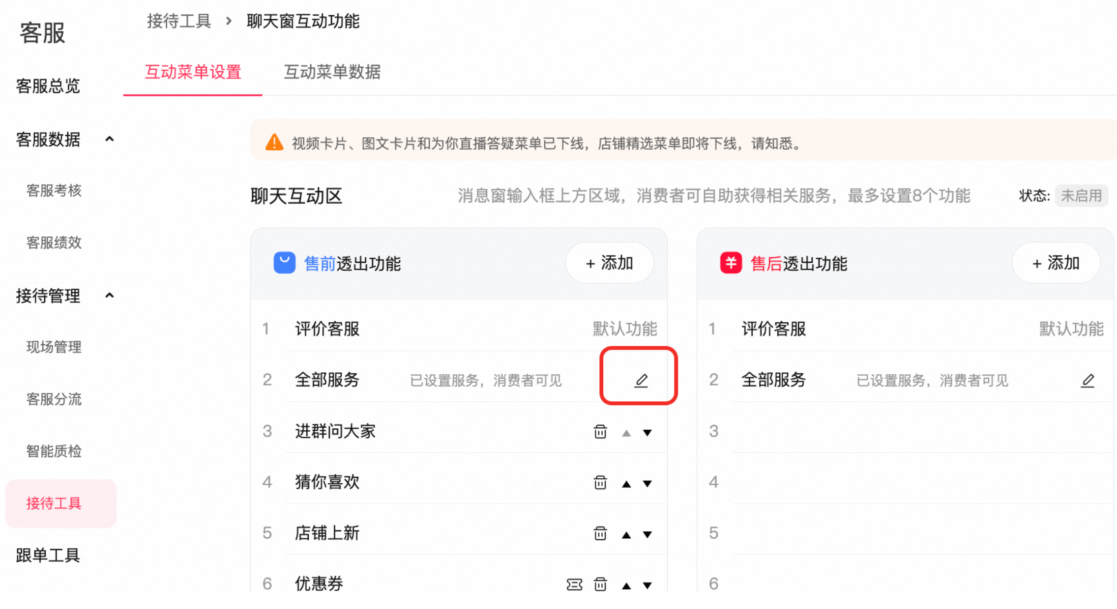Screen dimensions: 1117x609
Task: Move 店铺上新 down one position
Action: pyautogui.click(x=647, y=534)
